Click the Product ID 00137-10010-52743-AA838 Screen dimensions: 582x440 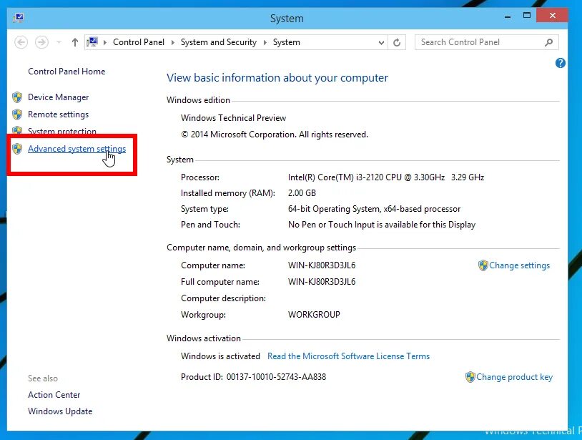pyautogui.click(x=254, y=377)
